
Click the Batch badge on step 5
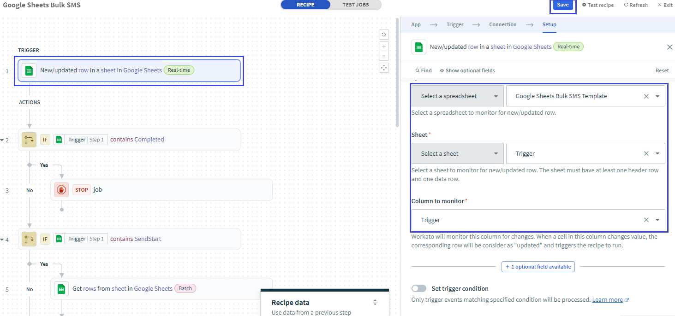[185, 288]
